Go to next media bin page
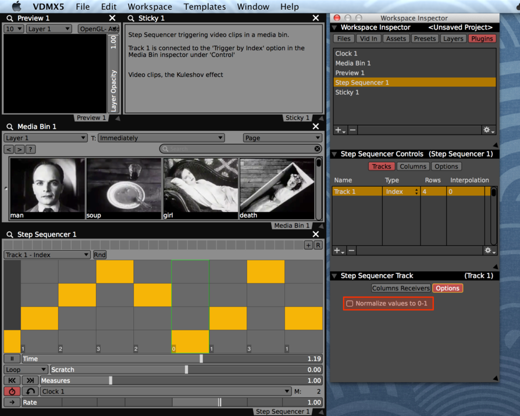The image size is (520, 416). point(20,150)
